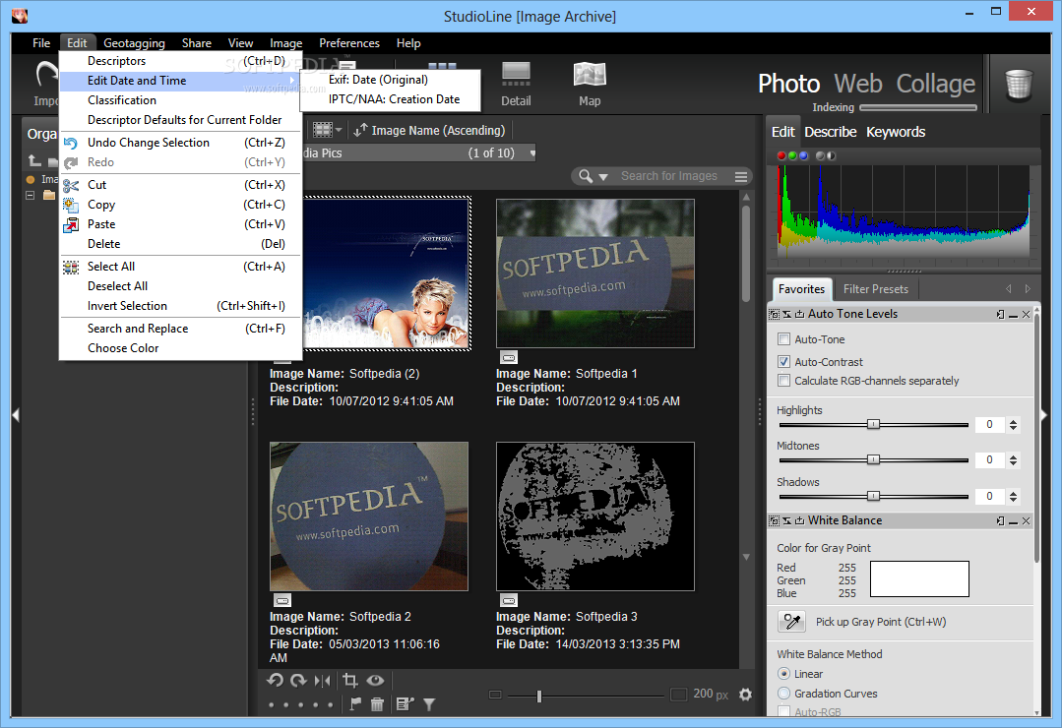Viewport: 1062px width, 728px height.
Task: Open the File menu
Action: tap(41, 43)
